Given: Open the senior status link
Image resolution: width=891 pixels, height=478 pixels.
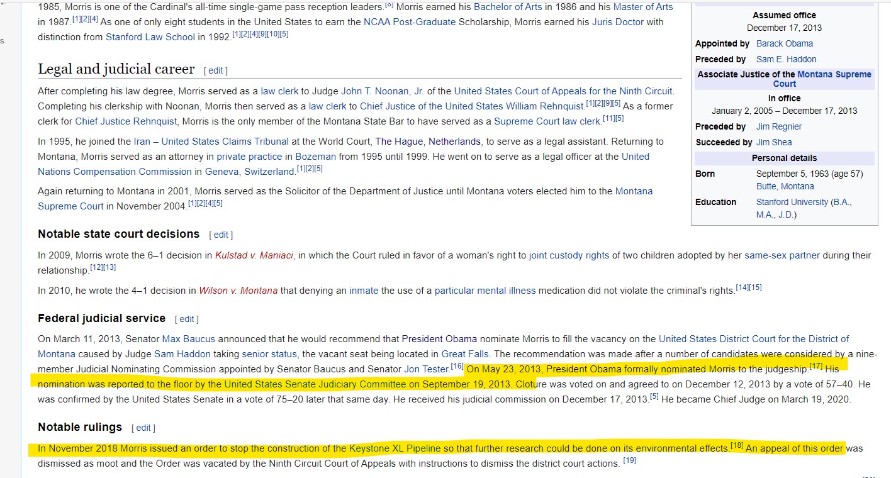Looking at the screenshot, I should [269, 353].
